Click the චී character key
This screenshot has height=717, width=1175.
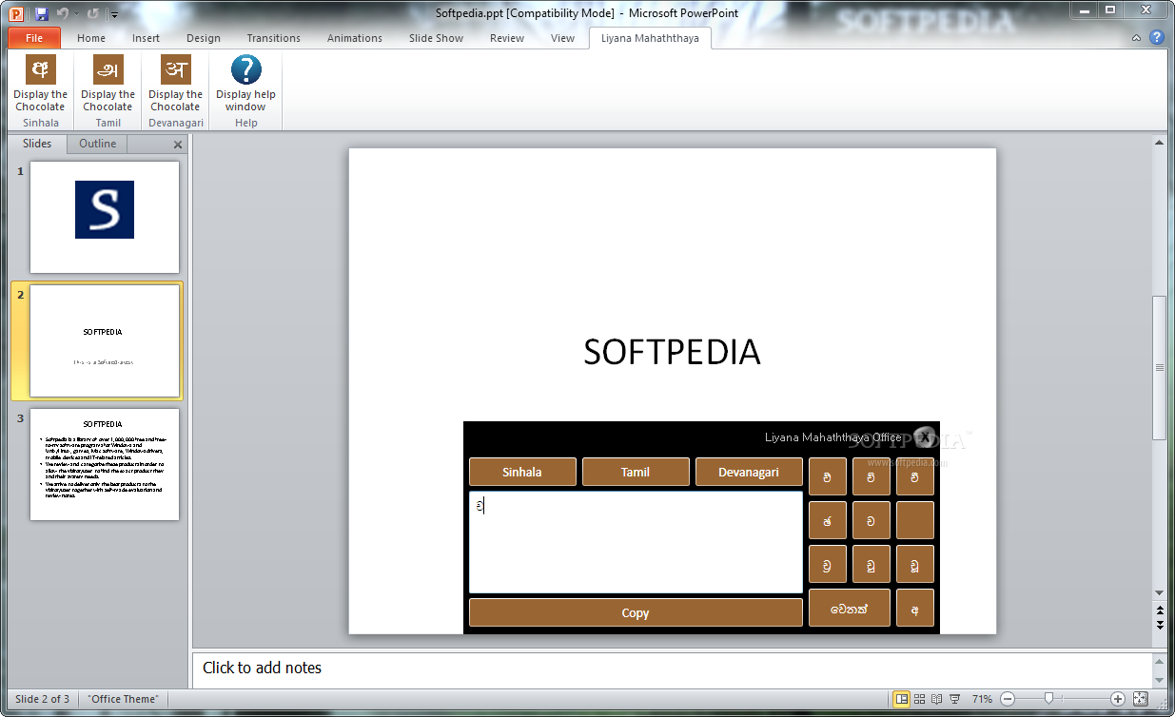(x=915, y=476)
